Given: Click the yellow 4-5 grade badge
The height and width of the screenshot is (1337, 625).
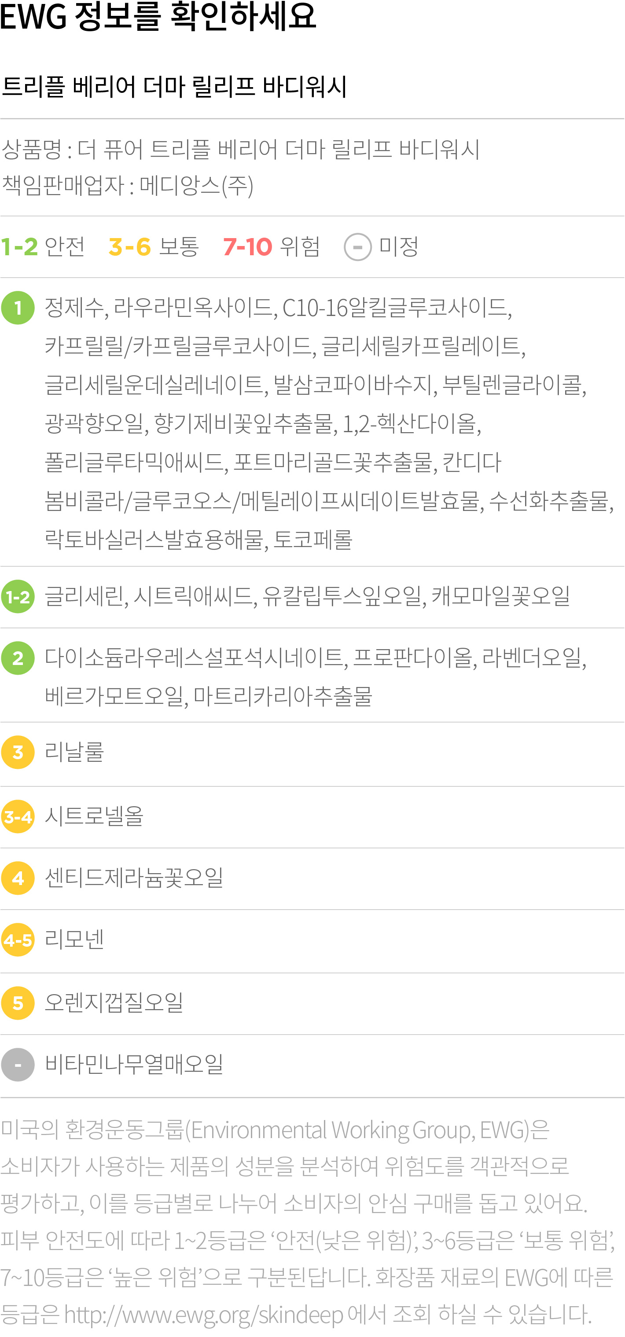Looking at the screenshot, I should click(18, 940).
